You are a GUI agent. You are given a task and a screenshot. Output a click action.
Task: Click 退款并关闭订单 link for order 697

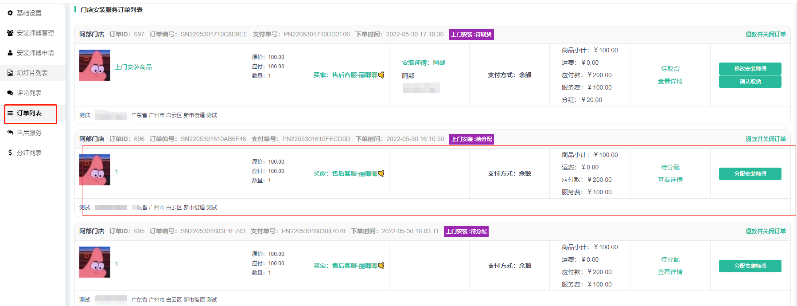coord(765,34)
